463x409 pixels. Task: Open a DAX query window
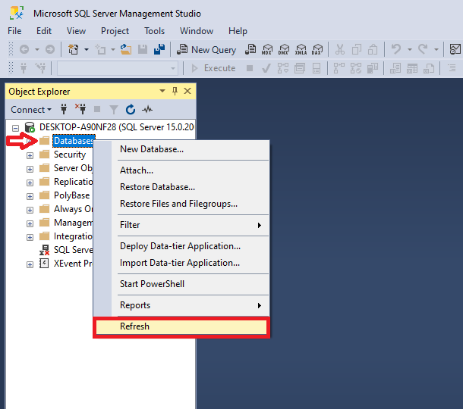coord(317,49)
